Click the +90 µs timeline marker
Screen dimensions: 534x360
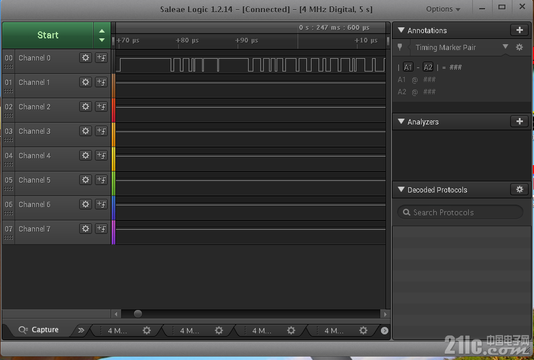click(x=246, y=40)
